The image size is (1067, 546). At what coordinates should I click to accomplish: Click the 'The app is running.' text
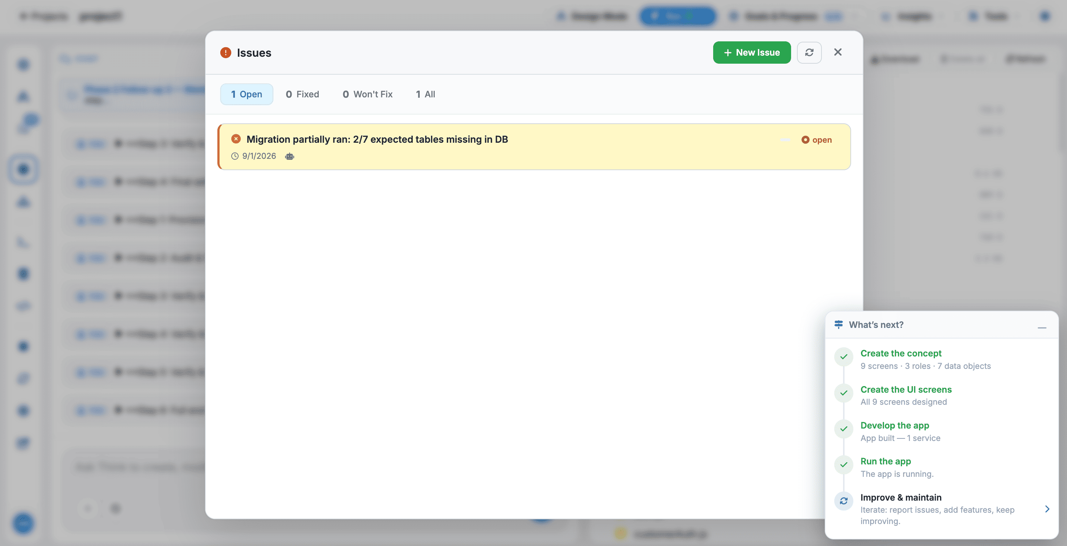tap(897, 474)
